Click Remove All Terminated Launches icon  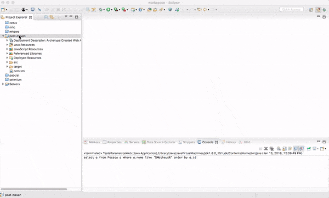click(271, 149)
